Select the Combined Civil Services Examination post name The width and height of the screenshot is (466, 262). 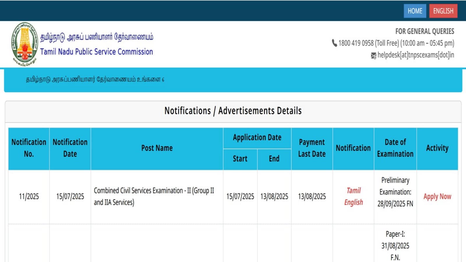[154, 196]
